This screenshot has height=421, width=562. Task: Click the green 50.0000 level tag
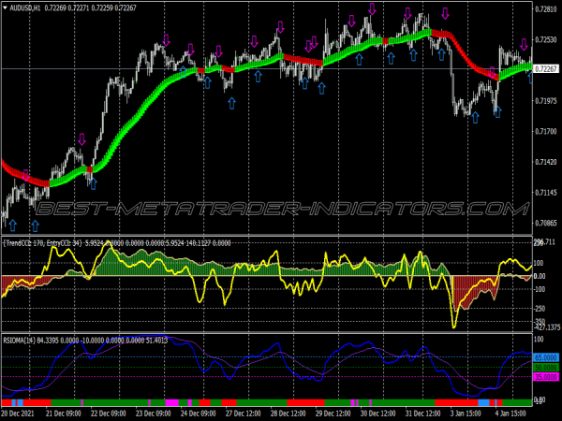[x=546, y=368]
